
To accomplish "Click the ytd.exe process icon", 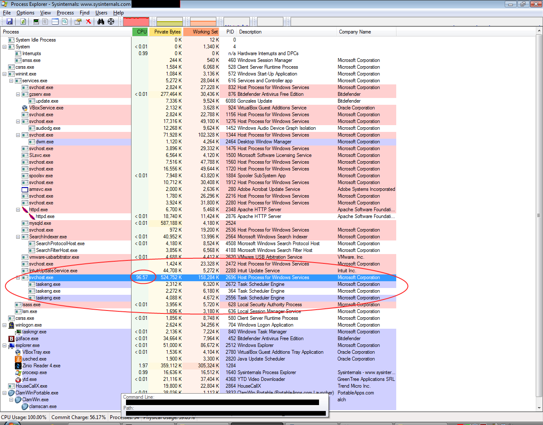I will point(18,379).
